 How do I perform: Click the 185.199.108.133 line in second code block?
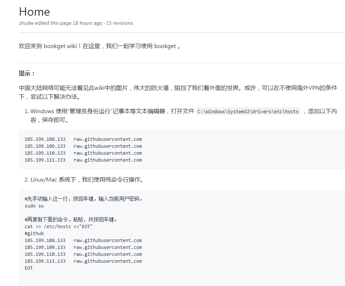(x=83, y=240)
